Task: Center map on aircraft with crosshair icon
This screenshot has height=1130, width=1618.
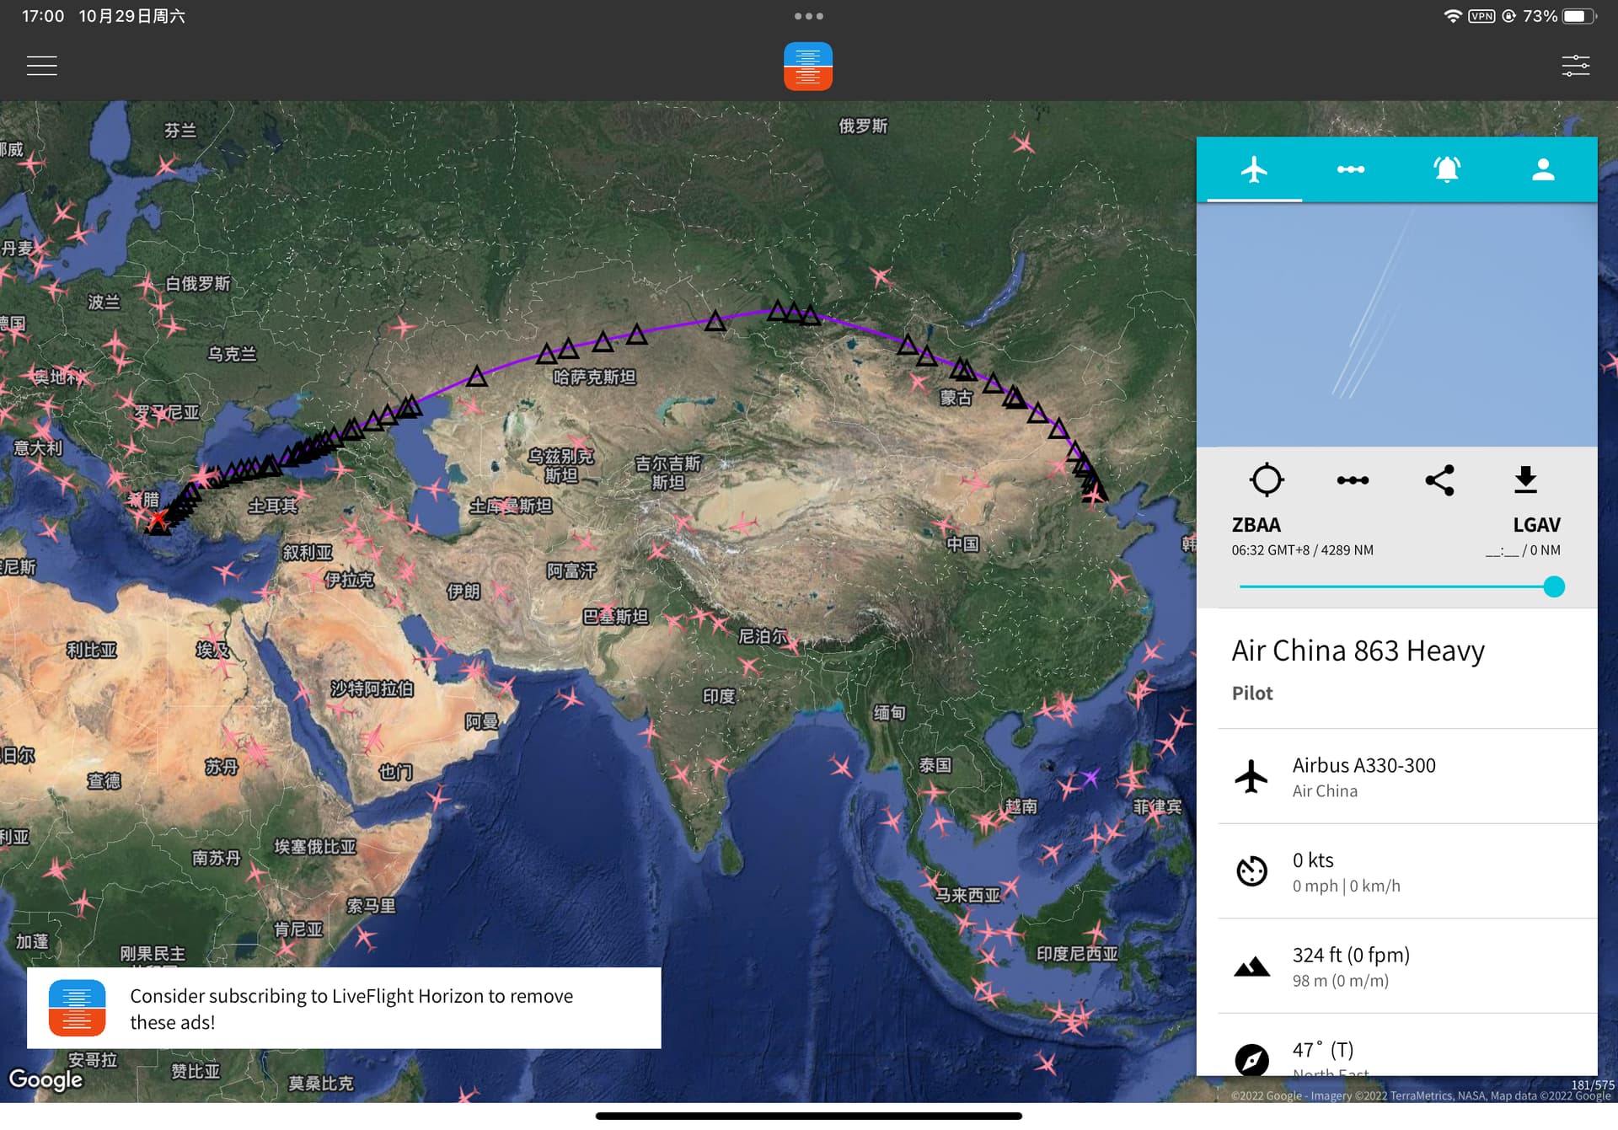Action: 1266,479
